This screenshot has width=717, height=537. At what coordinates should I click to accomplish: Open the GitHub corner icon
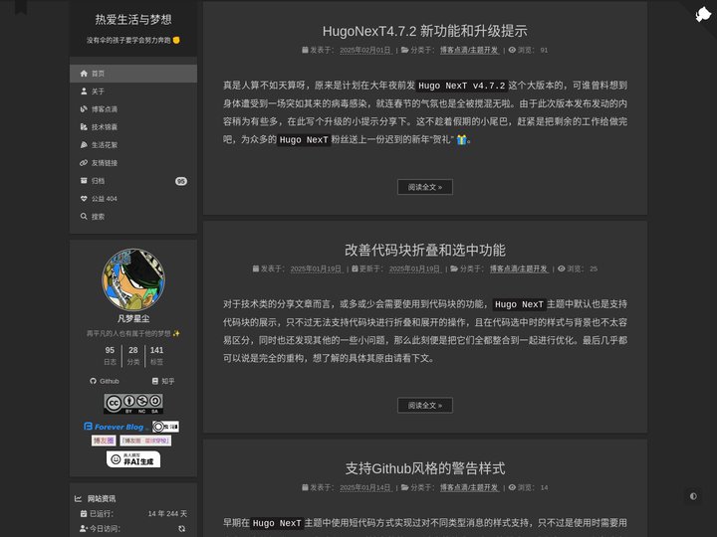click(x=703, y=14)
